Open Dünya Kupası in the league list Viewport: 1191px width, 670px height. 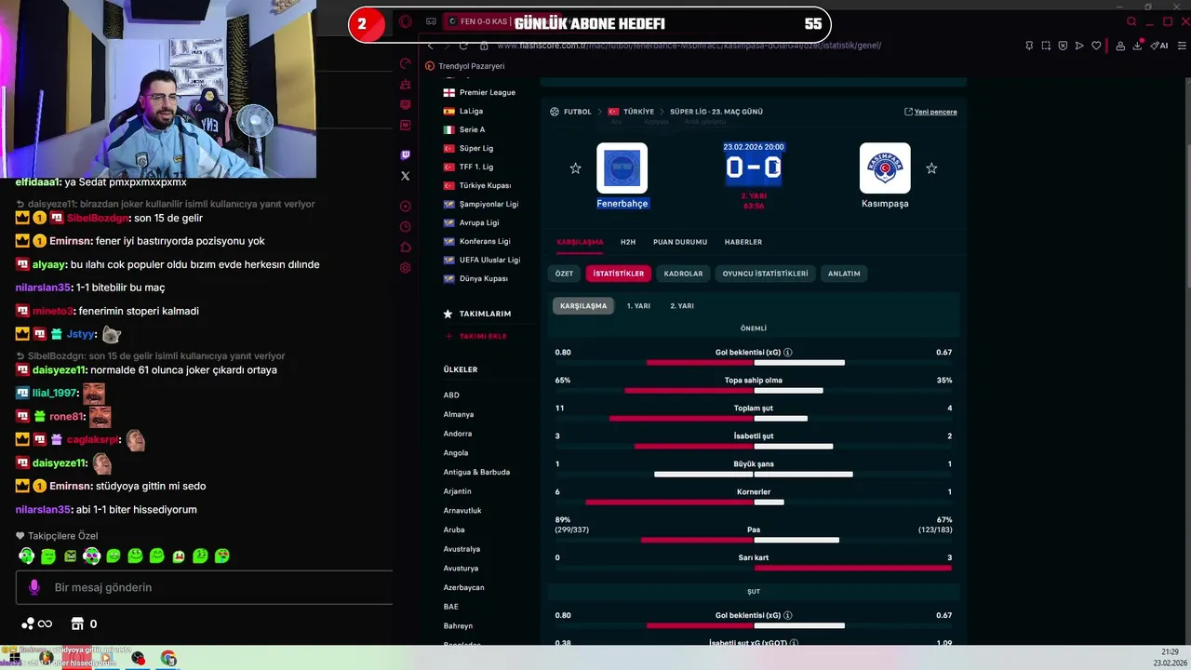(475, 278)
